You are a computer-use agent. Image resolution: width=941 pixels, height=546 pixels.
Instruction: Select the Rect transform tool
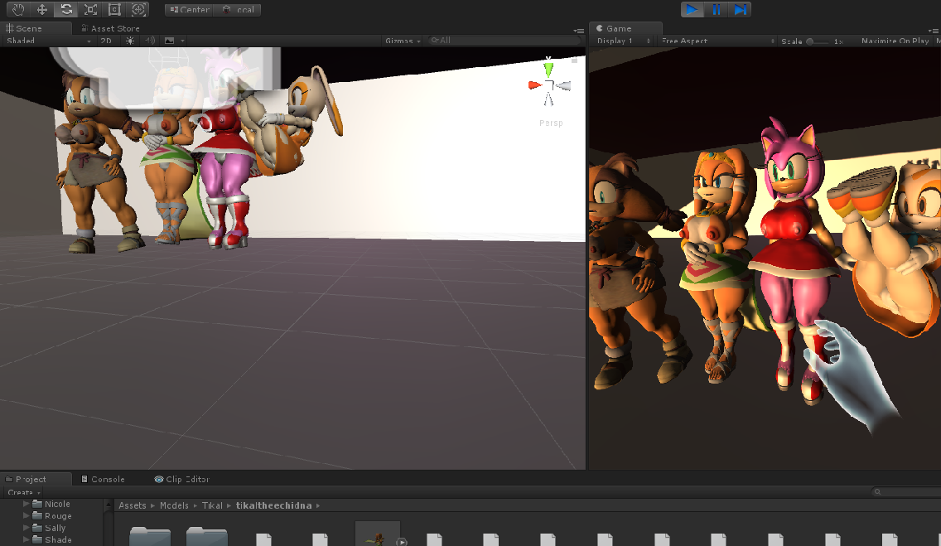pyautogui.click(x=114, y=9)
